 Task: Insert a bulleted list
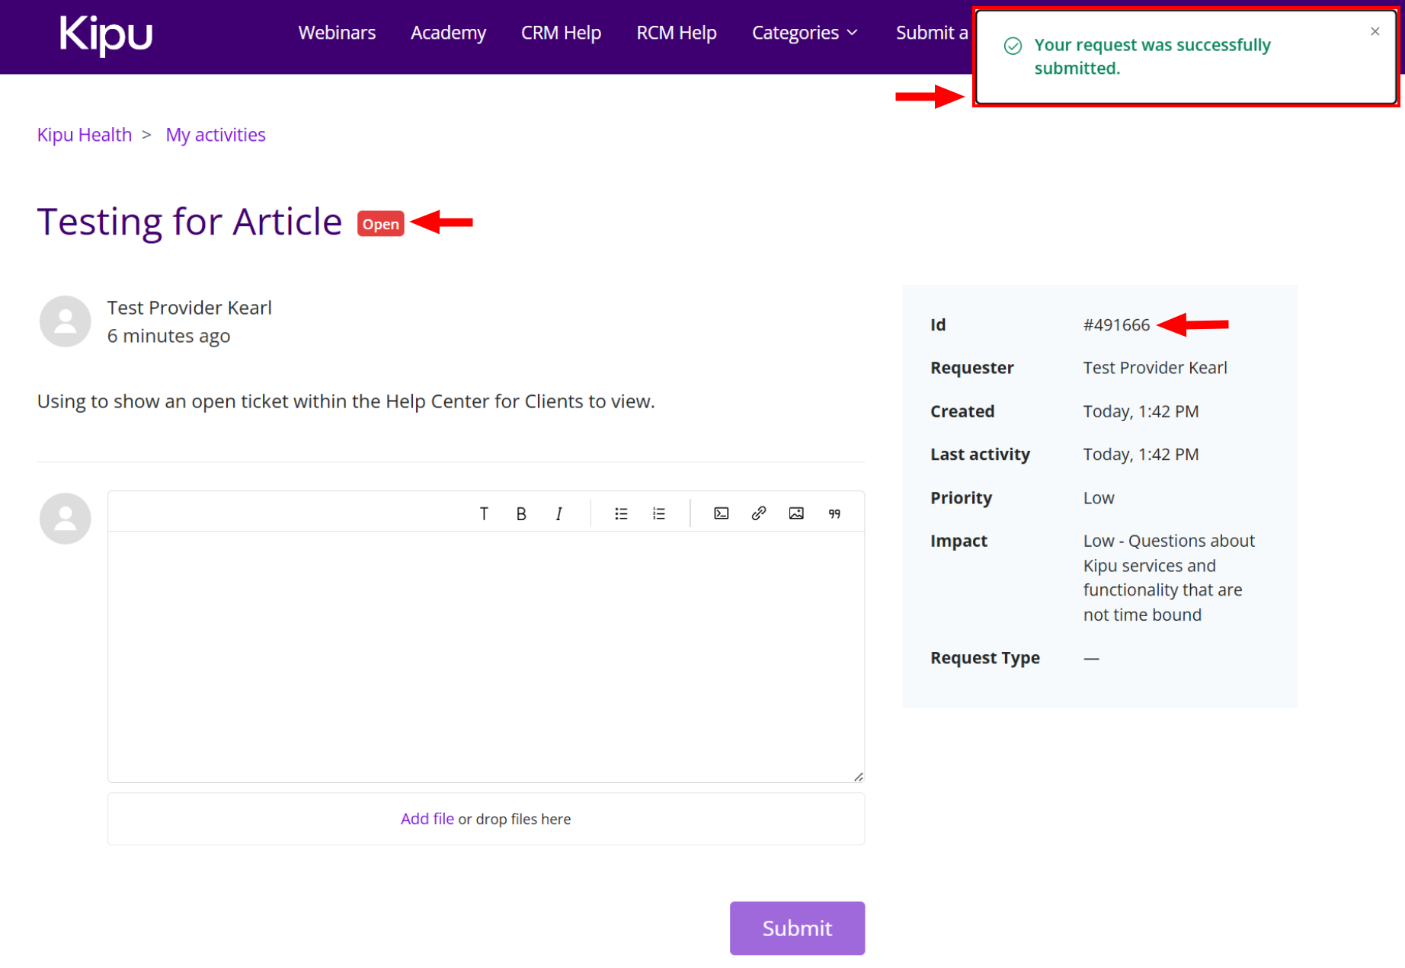(621, 513)
